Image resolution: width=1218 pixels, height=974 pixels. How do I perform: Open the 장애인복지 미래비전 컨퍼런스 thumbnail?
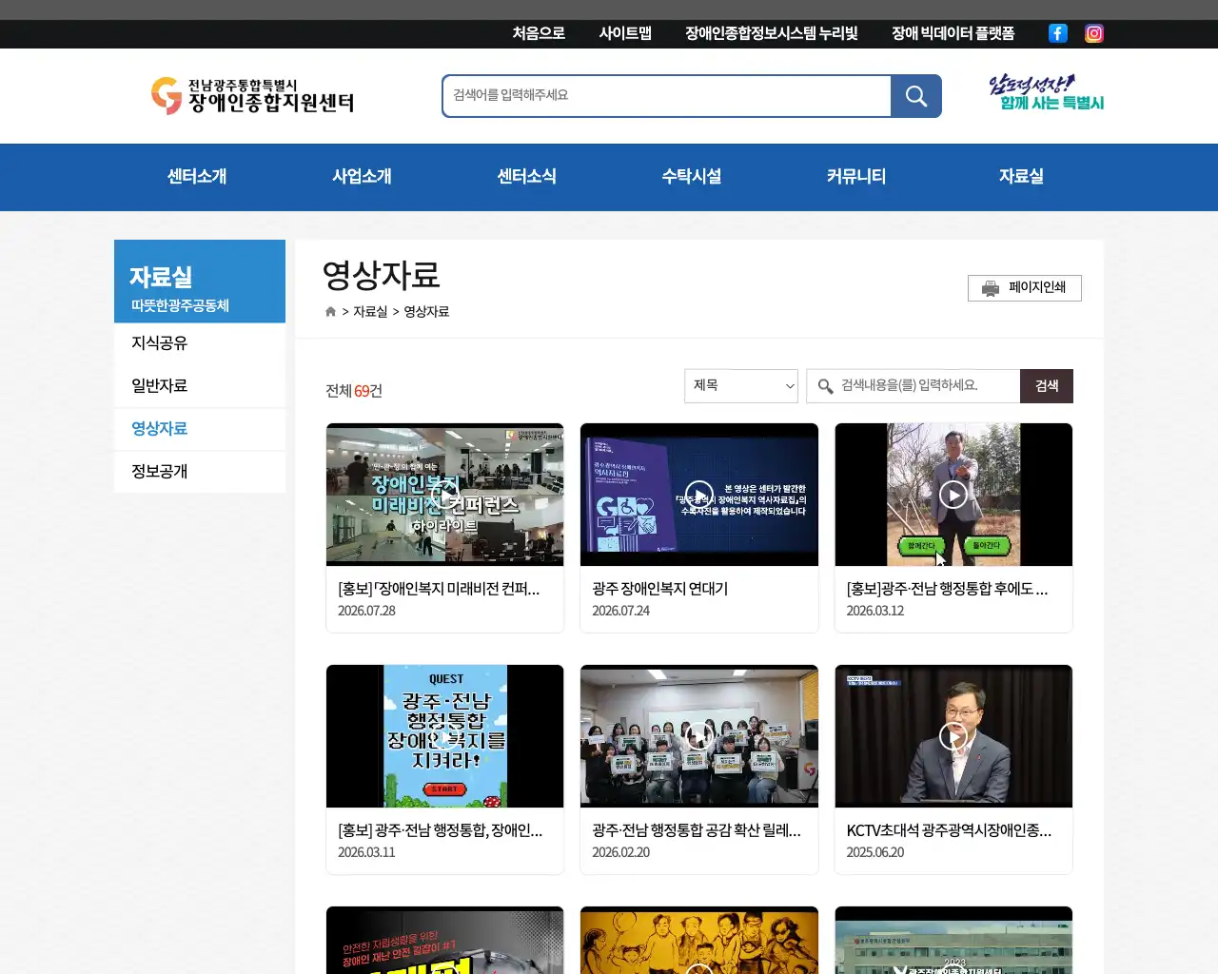(444, 495)
